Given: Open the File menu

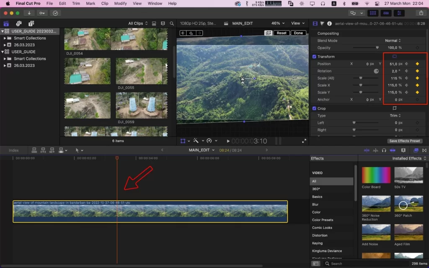Looking at the screenshot, I should pos(49,3).
